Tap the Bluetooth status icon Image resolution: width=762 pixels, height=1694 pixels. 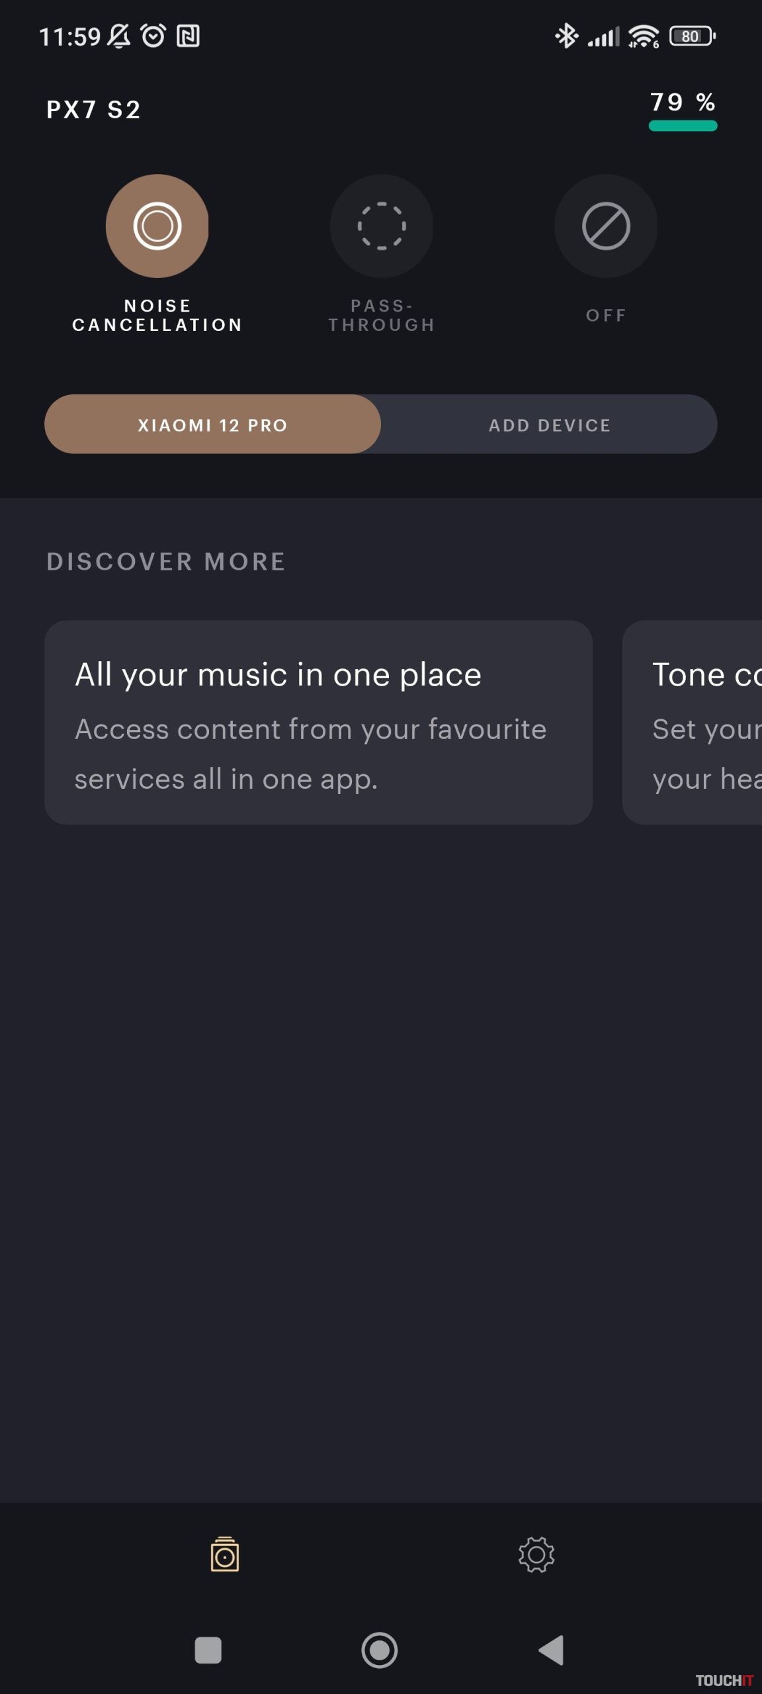566,36
